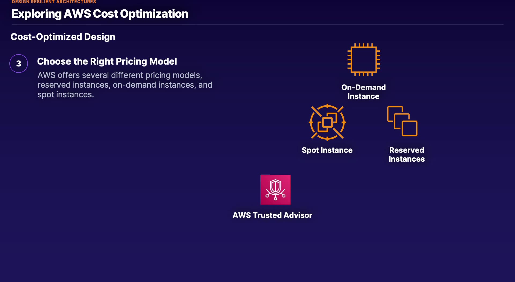This screenshot has height=282, width=515.
Task: Select the Spot Instance target icon
Action: (x=327, y=122)
